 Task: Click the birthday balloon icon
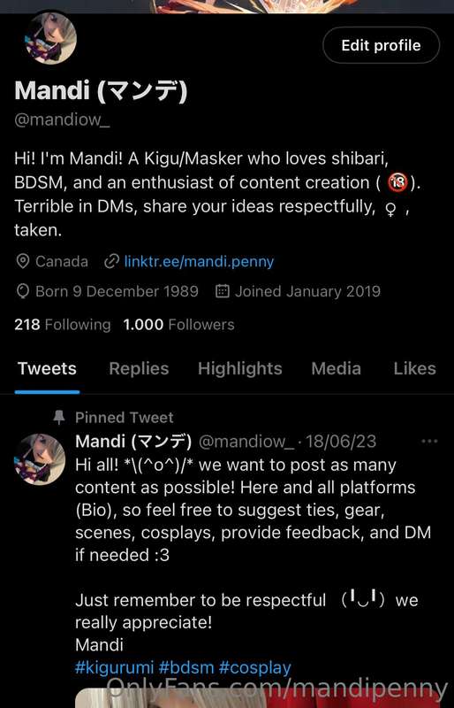coord(23,291)
